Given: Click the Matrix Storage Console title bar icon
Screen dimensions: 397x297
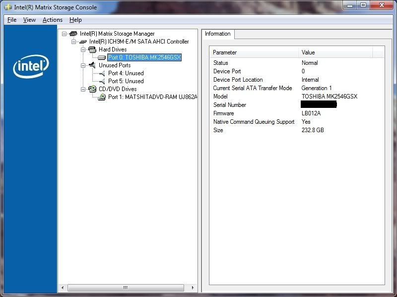Looking at the screenshot, I should (x=8, y=7).
